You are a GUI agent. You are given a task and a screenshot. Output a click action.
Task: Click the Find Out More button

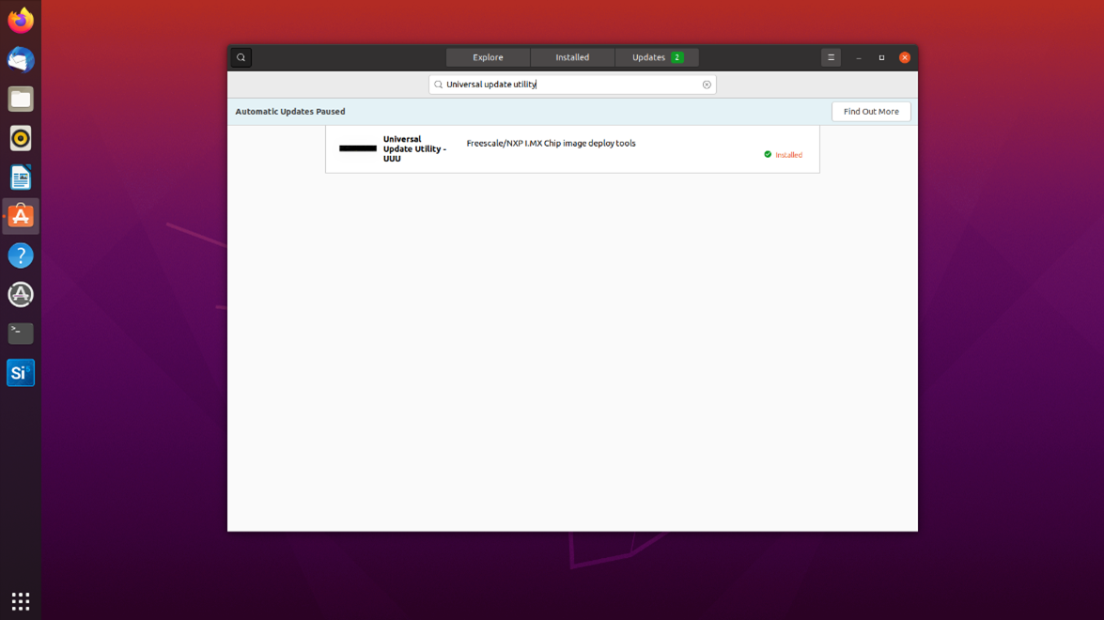(x=870, y=112)
